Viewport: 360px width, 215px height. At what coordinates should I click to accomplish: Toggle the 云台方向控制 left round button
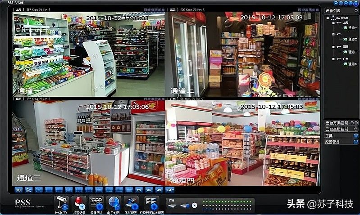352,123
